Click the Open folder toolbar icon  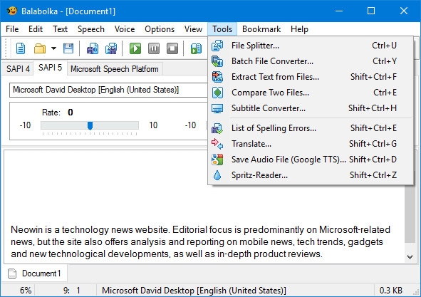(x=40, y=48)
